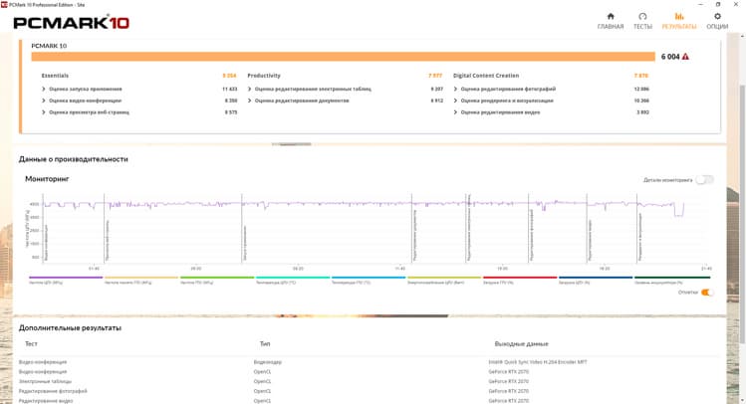Open the ГЛАВНАЯ home tab
746x404 pixels.
tap(611, 21)
